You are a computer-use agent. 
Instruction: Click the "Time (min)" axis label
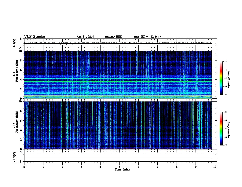[122, 170]
